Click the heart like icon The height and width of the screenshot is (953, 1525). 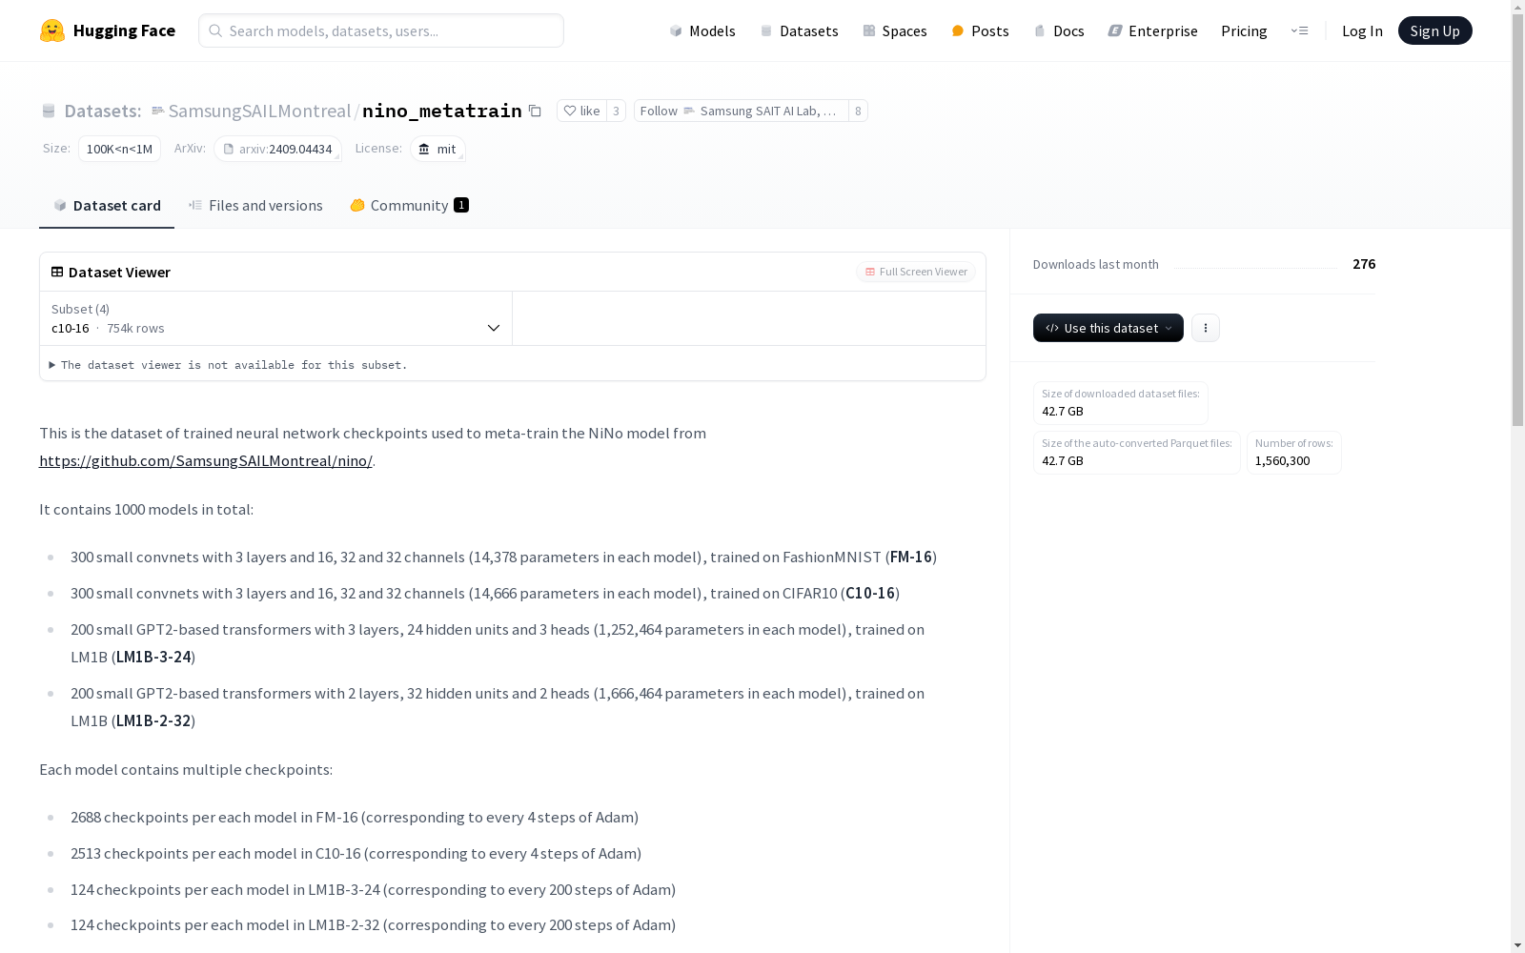pyautogui.click(x=570, y=111)
